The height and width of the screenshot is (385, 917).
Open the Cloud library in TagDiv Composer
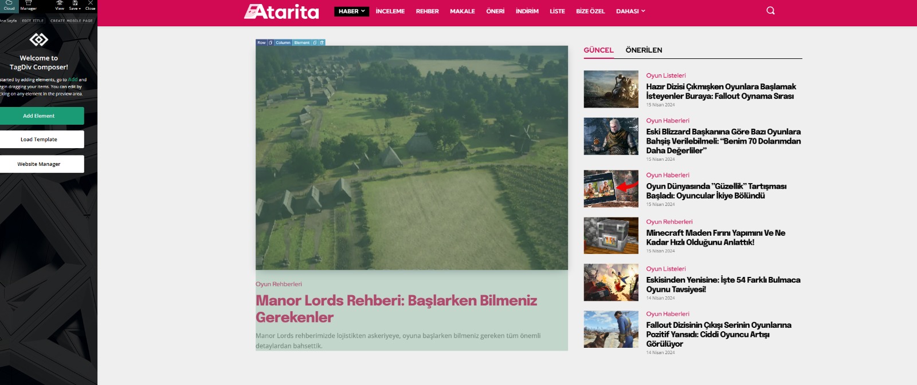9,6
